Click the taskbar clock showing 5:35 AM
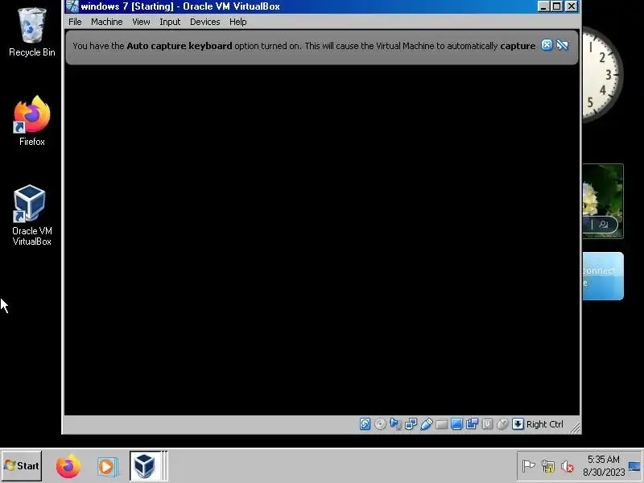Viewport: 644px width, 483px height. click(603, 466)
